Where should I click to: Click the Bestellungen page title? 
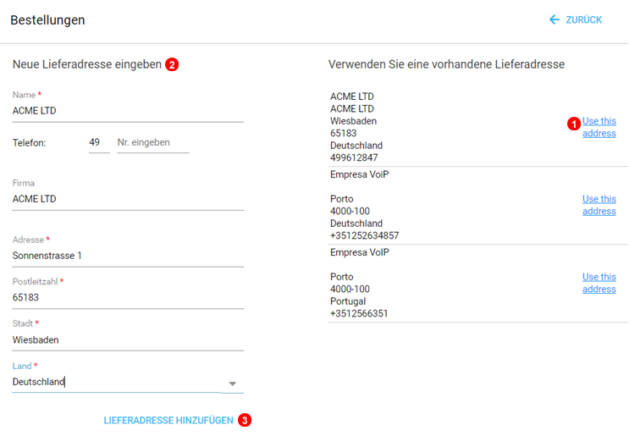click(x=47, y=20)
